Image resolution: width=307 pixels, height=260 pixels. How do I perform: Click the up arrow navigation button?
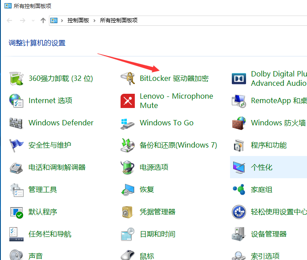(x=43, y=20)
